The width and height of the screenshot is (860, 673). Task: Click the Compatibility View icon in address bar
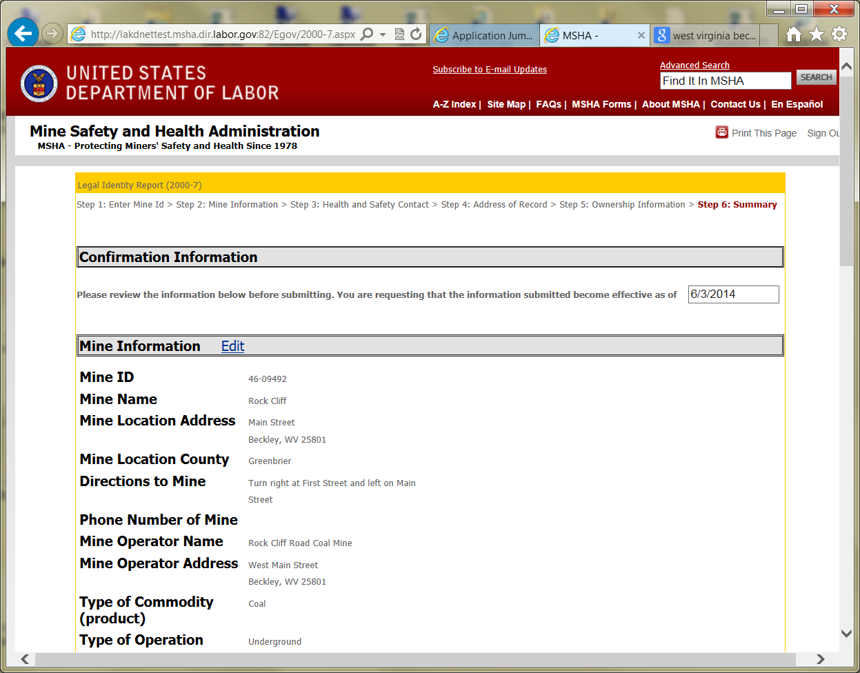point(399,34)
